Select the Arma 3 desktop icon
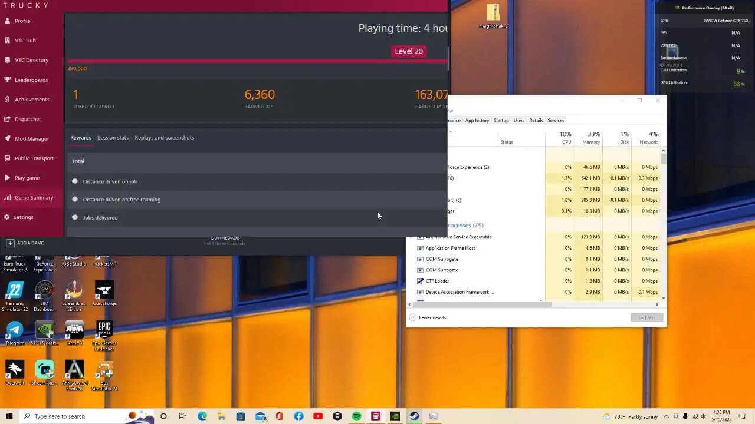 point(74,333)
